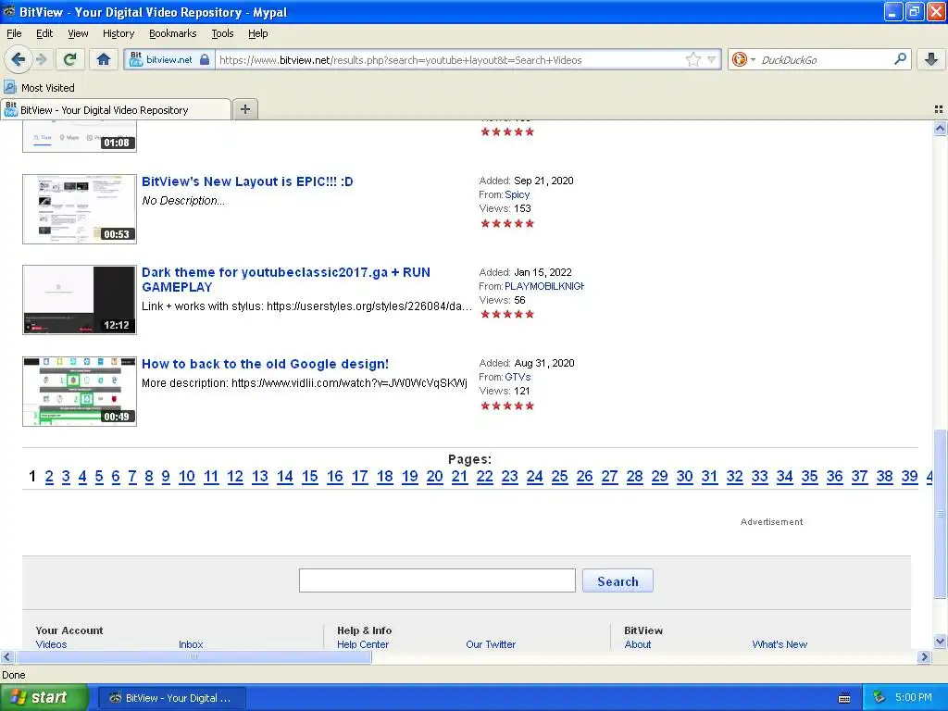Click the padlock security icon
Viewport: 948px width, 711px height.
click(205, 59)
